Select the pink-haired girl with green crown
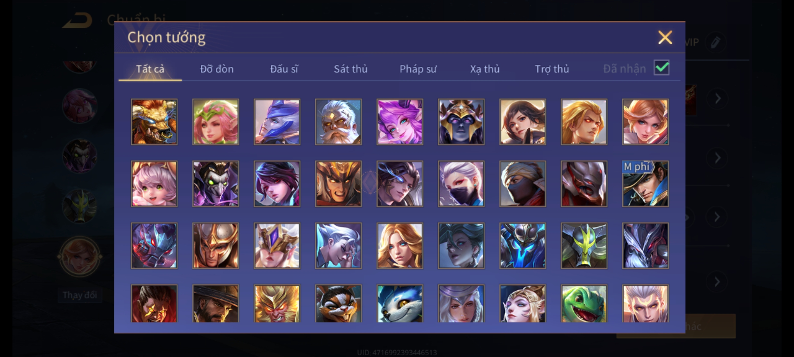This screenshot has width=794, height=357. [x=215, y=122]
